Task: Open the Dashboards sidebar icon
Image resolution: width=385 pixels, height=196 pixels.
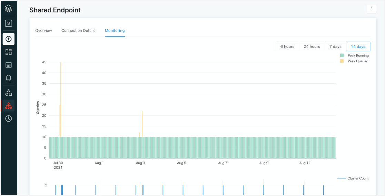Action: coord(9,52)
